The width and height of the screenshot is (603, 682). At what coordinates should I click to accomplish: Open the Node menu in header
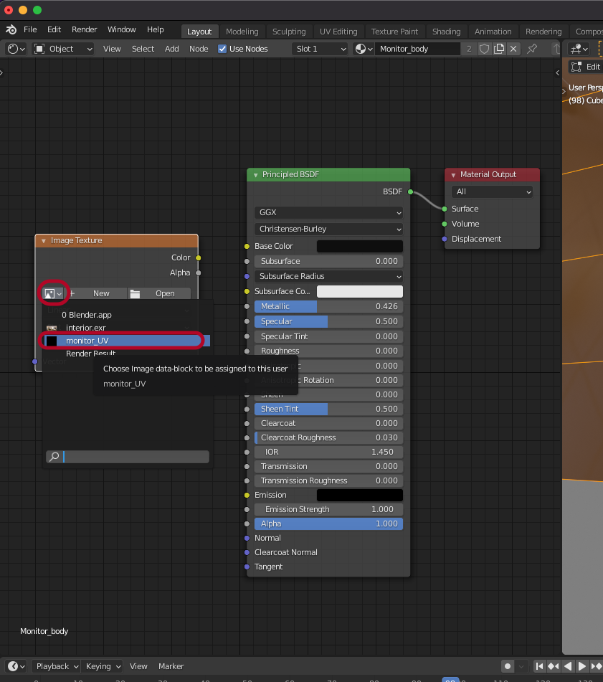click(x=199, y=49)
